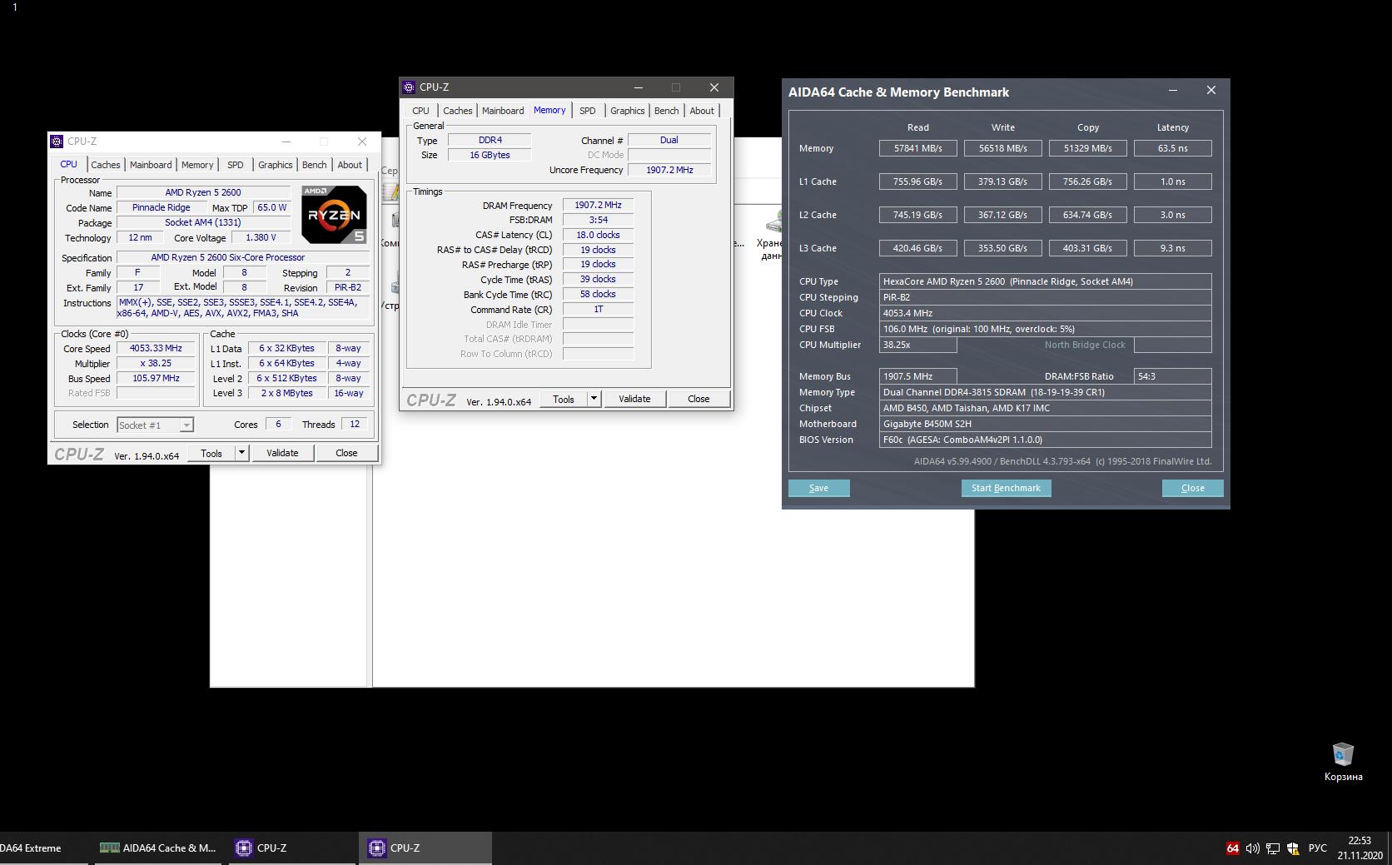Click Close button in CPU-Z processor window
1392x865 pixels.
[346, 453]
